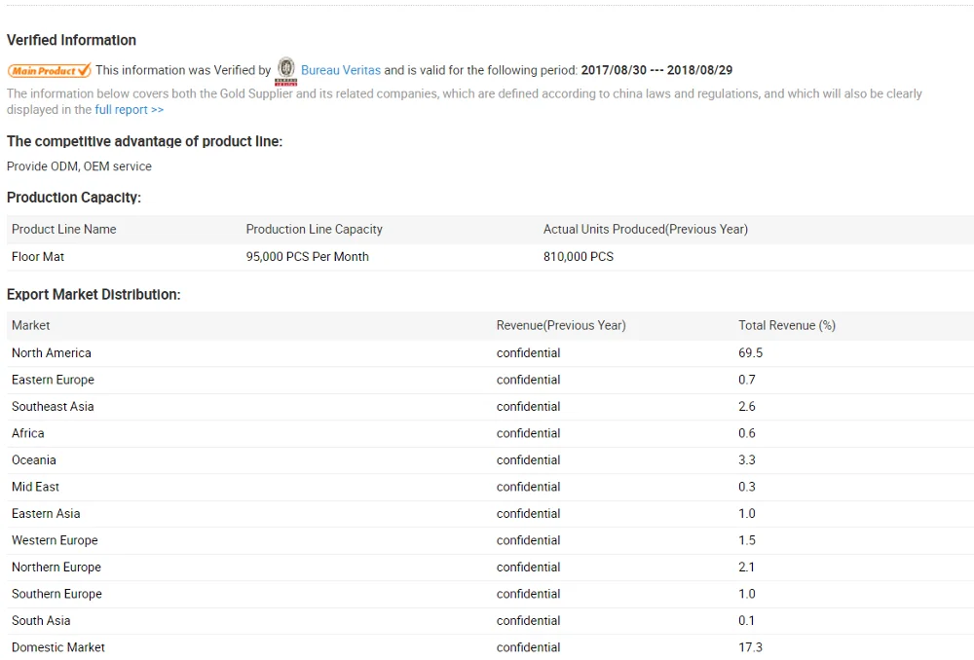Image resolution: width=974 pixels, height=660 pixels.
Task: Select the Floor Mat product line cell
Action: coord(38,257)
